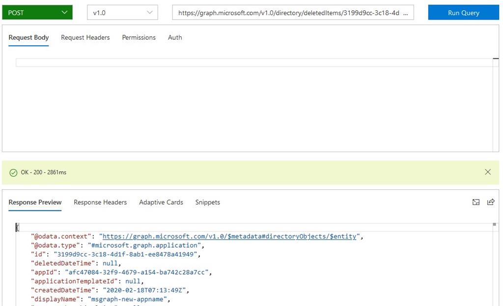Viewport: 503px width, 306px height.
Task: Select the Auth tab
Action: pyautogui.click(x=174, y=37)
